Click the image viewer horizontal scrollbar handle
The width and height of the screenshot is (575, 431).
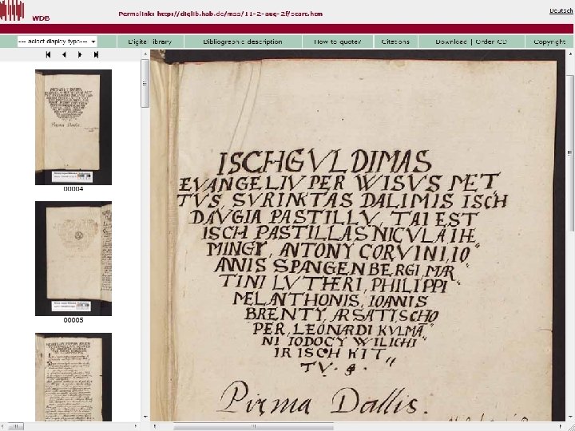tap(253, 426)
